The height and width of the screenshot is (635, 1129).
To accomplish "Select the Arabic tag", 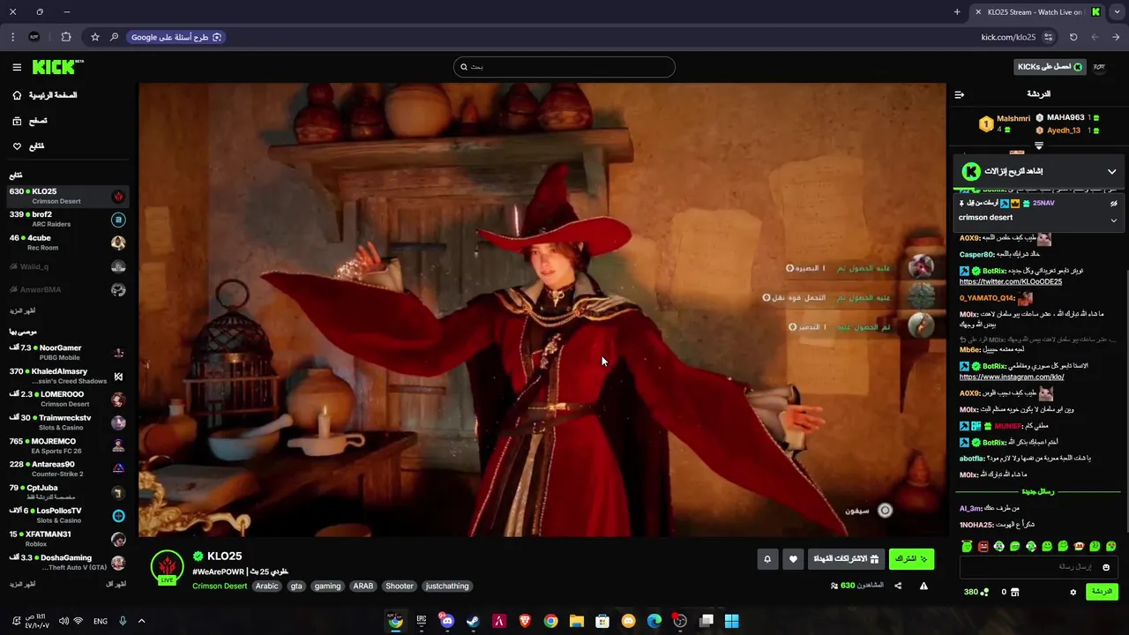I will coord(266,586).
